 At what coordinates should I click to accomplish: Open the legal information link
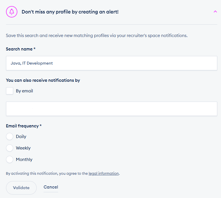tap(104, 174)
